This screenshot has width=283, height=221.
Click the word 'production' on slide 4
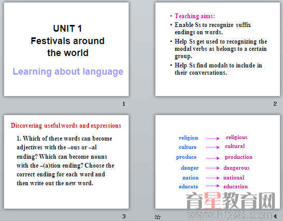point(238,157)
